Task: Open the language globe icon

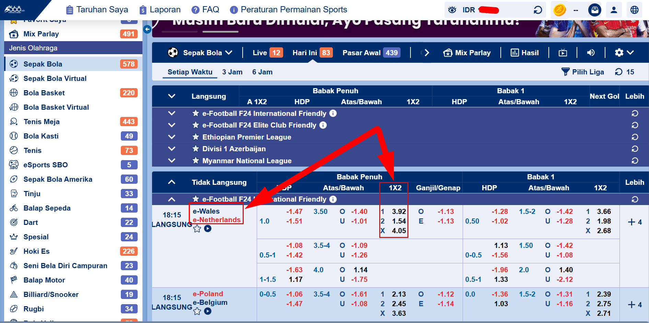Action: point(634,10)
